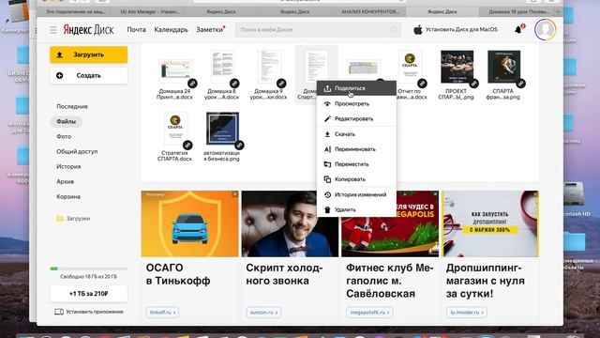The width and height of the screenshot is (600, 338).
Task: Select the Отчет по docx thumbnail
Action: (x=410, y=67)
